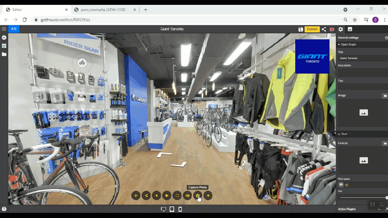Toggle the First pano eye icon
The image size is (388, 218).
pos(341,185)
